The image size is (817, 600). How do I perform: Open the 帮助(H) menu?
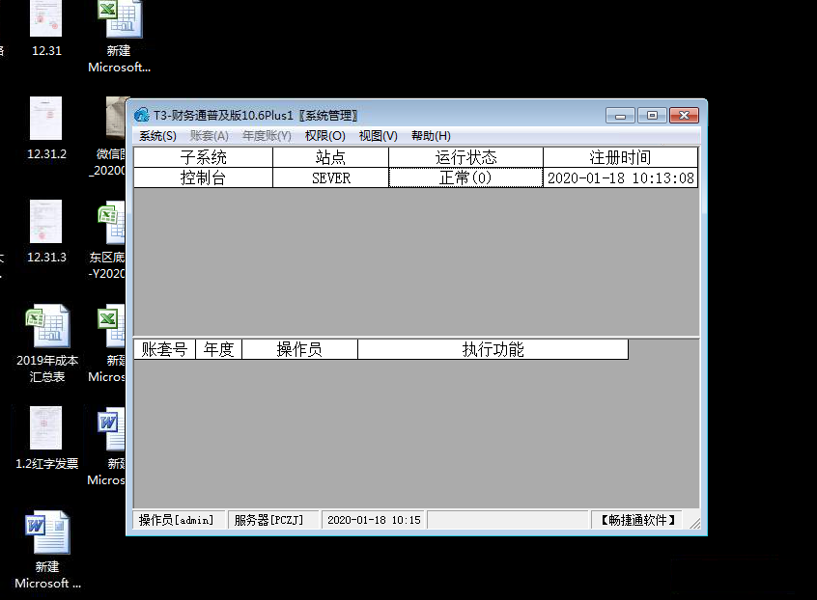431,136
